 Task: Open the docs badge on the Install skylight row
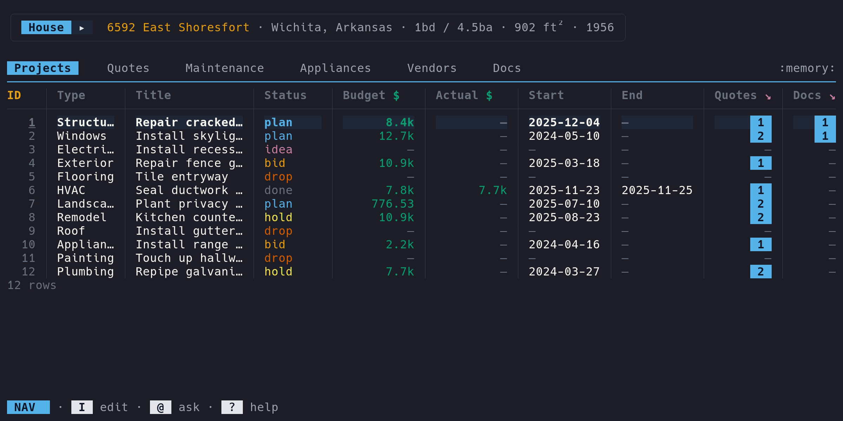[x=825, y=136]
